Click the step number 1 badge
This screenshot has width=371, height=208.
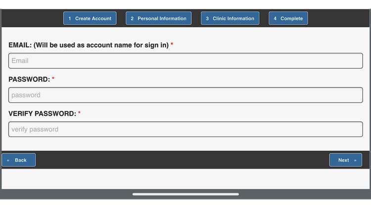(x=70, y=19)
